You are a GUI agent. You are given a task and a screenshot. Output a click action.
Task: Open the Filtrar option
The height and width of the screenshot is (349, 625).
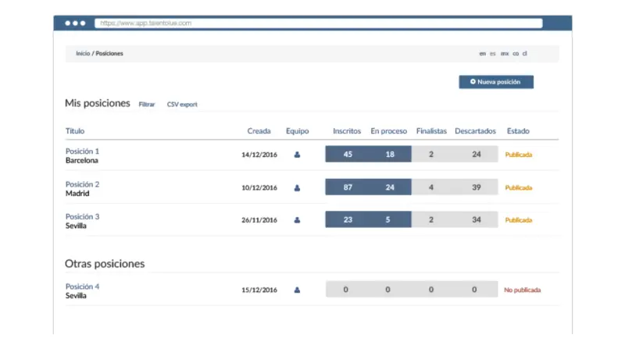[147, 104]
